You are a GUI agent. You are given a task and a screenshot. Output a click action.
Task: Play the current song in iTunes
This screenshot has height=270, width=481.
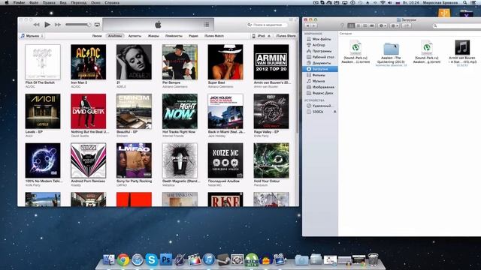pyautogui.click(x=47, y=25)
